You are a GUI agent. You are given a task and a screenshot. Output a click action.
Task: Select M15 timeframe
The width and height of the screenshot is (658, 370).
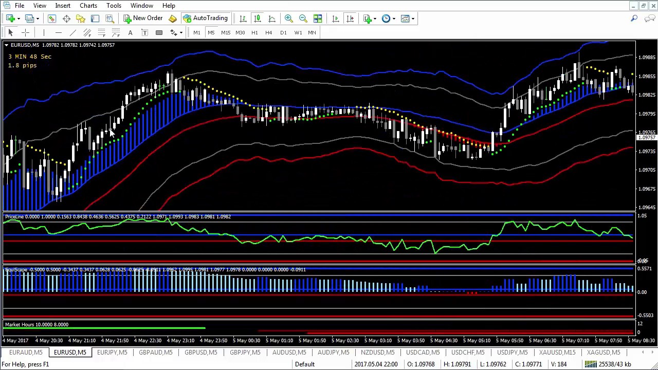pos(226,32)
